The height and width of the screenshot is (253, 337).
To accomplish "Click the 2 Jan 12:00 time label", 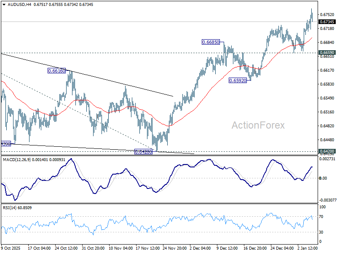I will pyautogui.click(x=308, y=248).
